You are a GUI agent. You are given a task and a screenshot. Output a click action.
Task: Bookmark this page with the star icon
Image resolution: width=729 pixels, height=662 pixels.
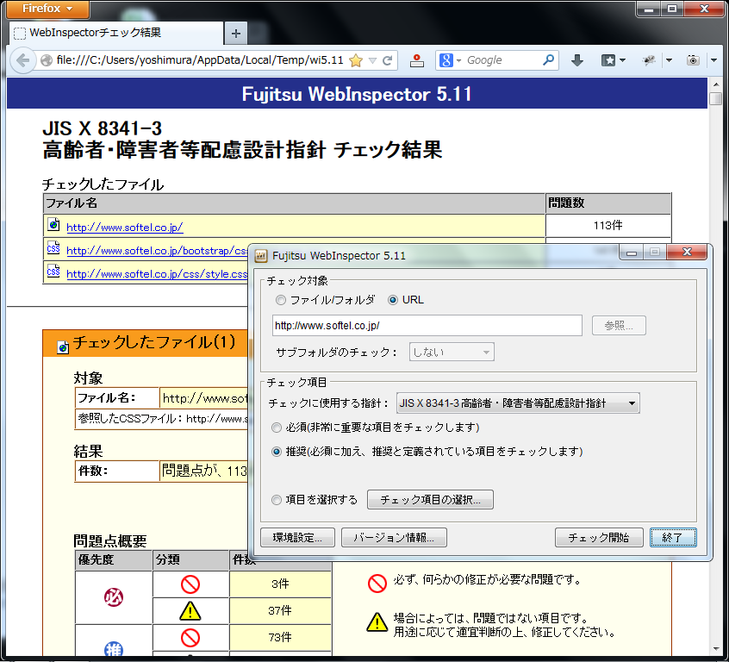356,60
